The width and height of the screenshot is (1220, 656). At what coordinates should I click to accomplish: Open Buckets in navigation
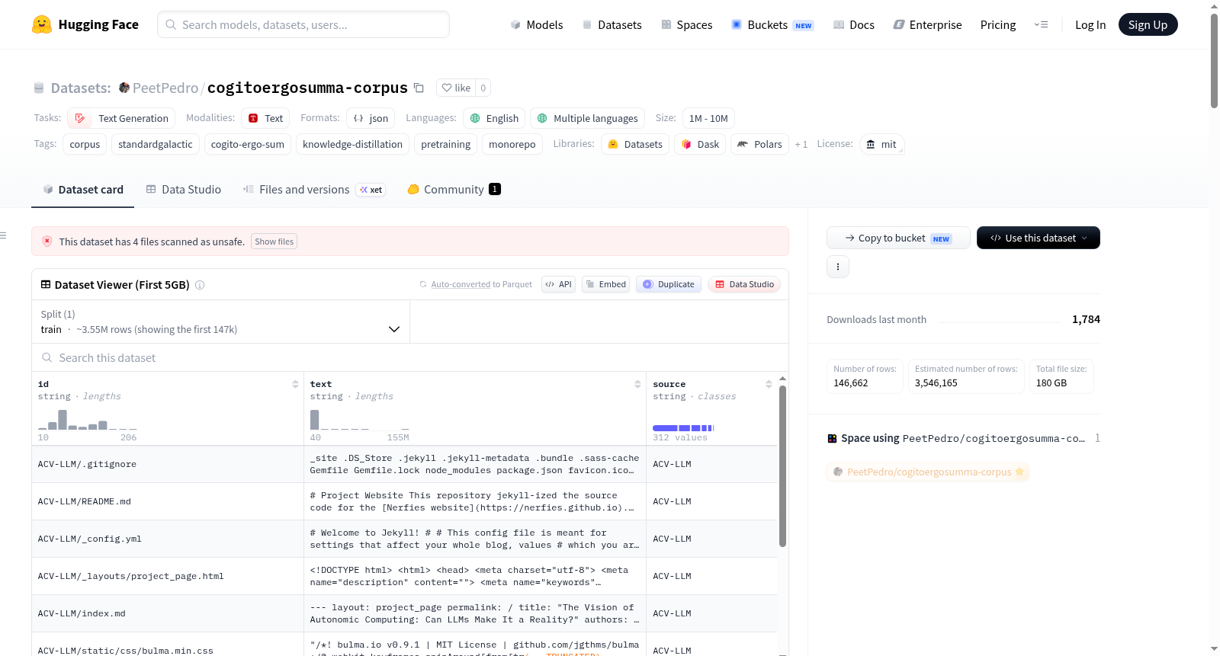(x=772, y=24)
